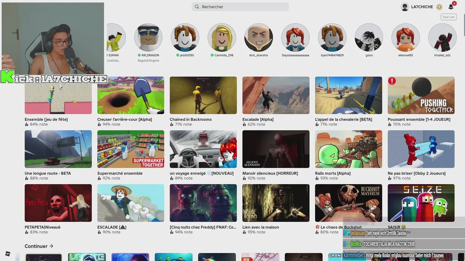The image size is (465, 261).
Task: Open Silent Mansion horror game thumbnail
Action: (276, 149)
